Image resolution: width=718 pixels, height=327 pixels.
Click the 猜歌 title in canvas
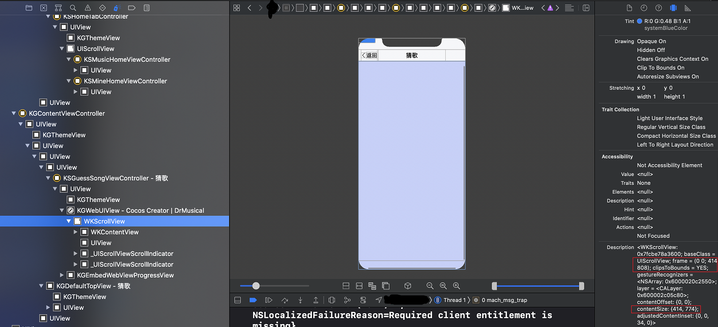[x=412, y=55]
